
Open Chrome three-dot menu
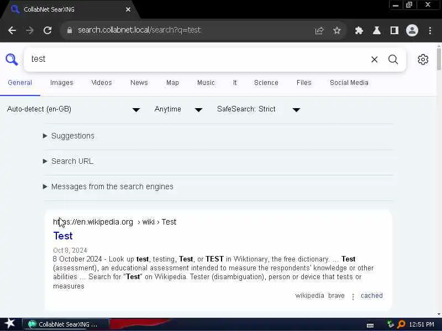430,30
